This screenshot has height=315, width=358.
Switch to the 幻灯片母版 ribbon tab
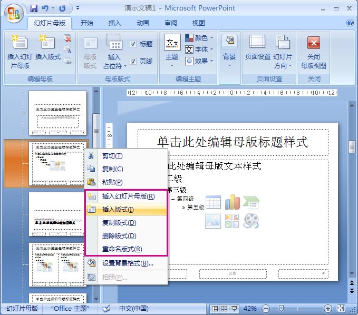point(50,23)
